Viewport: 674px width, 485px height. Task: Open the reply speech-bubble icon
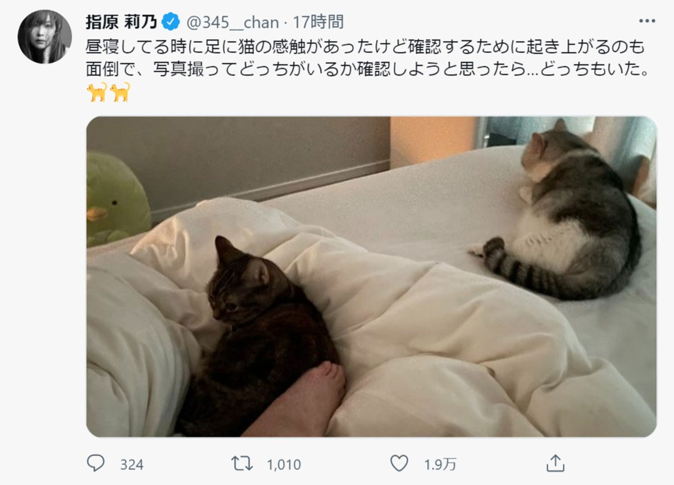[96, 464]
